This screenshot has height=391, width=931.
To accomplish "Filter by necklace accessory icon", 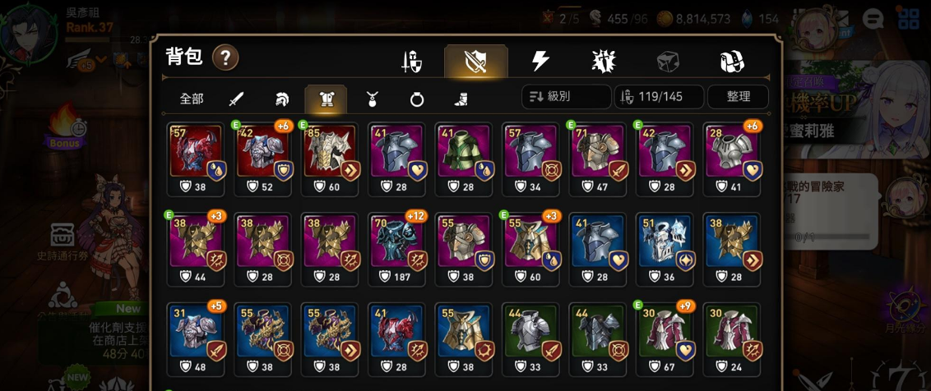I will [x=372, y=99].
